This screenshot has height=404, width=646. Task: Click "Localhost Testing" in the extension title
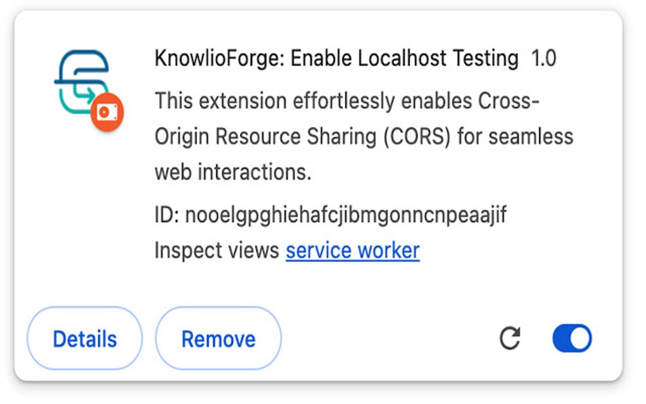pos(439,59)
